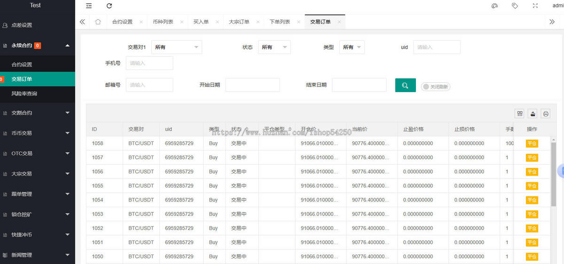Toggle the 关闭刷新 switch
564x264 pixels.
click(436, 86)
